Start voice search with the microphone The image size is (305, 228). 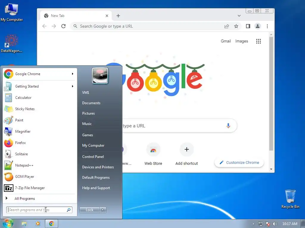pyautogui.click(x=228, y=126)
